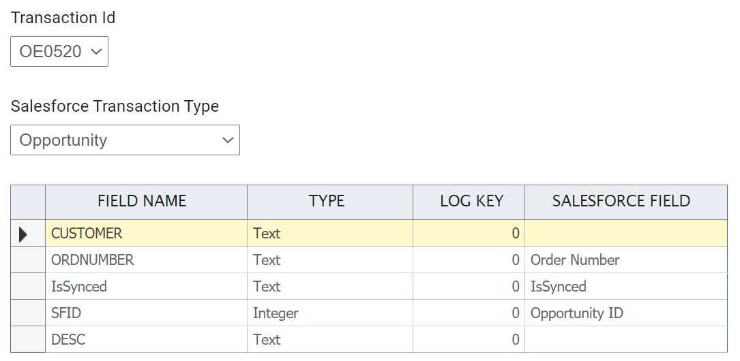This screenshot has width=740, height=361.
Task: Select the ORDNUMBER field name cell
Action: point(146,260)
